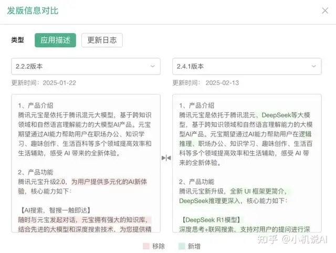The image size is (336, 253).
Task: Click the 新增 legend label
Action: tap(194, 246)
